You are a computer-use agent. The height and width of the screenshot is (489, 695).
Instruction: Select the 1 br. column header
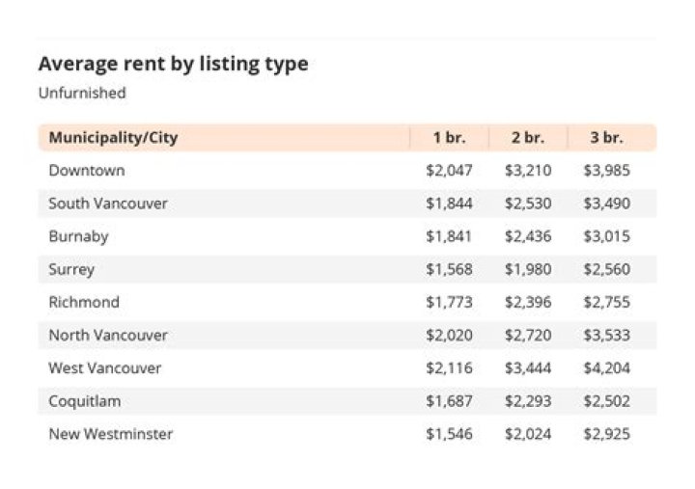click(449, 138)
